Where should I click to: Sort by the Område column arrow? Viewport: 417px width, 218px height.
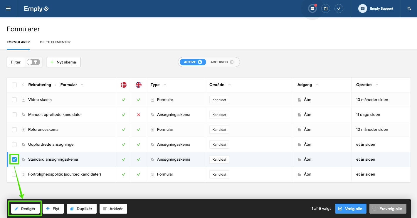[x=229, y=85]
